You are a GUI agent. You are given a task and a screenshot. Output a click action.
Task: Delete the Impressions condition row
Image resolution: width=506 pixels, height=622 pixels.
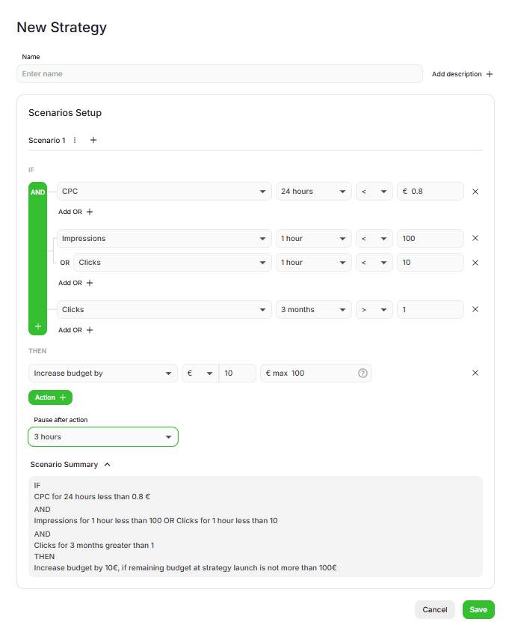(x=475, y=239)
